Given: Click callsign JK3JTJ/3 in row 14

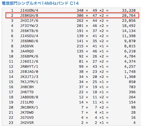Looking at the screenshot, I should 29,77.
